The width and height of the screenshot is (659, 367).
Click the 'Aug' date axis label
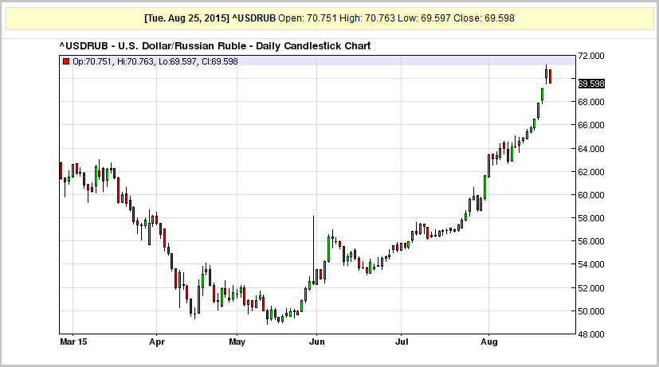point(488,342)
